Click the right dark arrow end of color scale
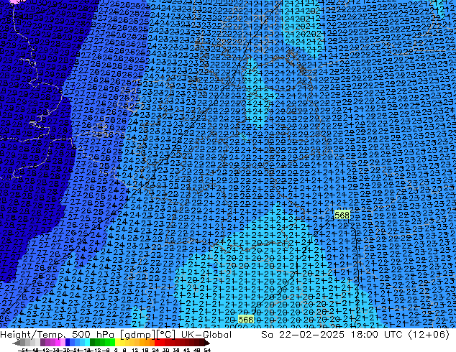This screenshot has width=456, height=352. [x=206, y=343]
